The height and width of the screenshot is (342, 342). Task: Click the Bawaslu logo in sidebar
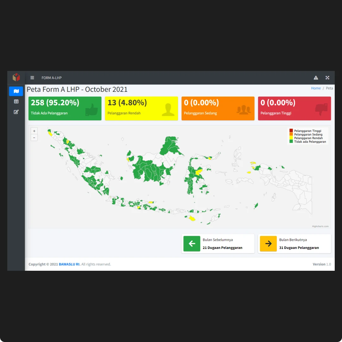click(16, 77)
